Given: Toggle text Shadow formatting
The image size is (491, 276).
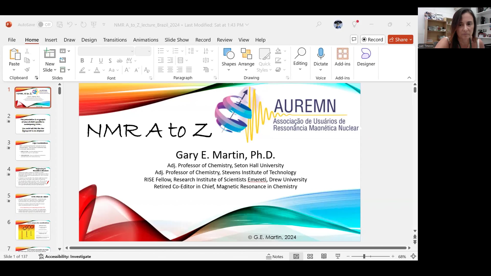Looking at the screenshot, I should pyautogui.click(x=110, y=61).
